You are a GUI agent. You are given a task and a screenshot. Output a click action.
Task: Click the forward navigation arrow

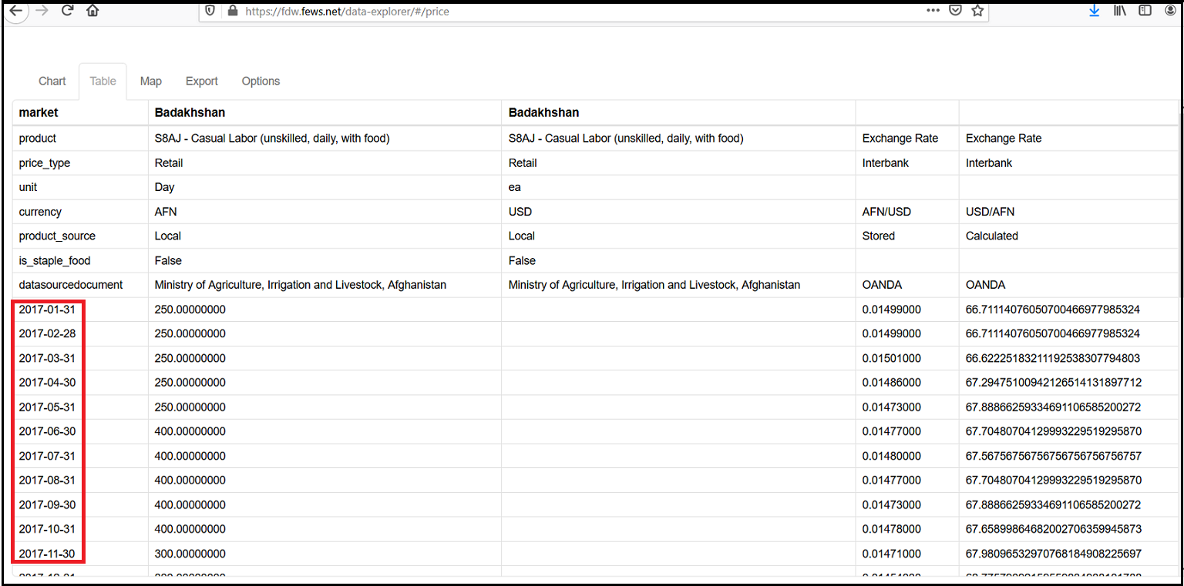[x=41, y=11]
